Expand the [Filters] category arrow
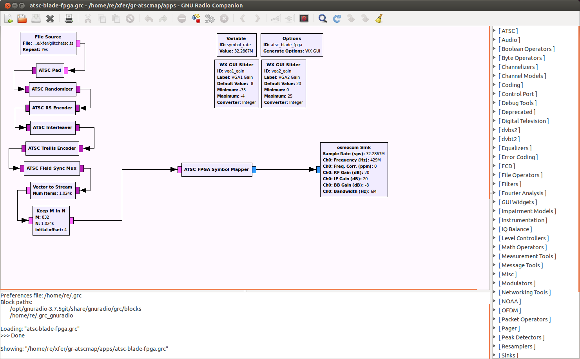The height and width of the screenshot is (359, 580). [494, 184]
